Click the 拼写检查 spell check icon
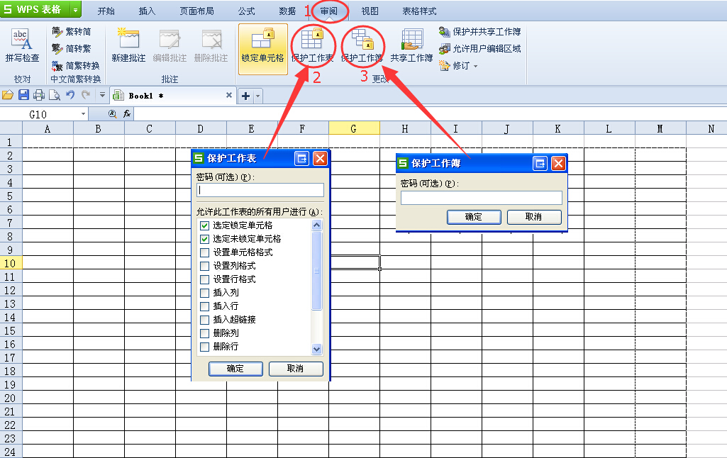Viewport: 727px width, 458px height. coord(22,39)
